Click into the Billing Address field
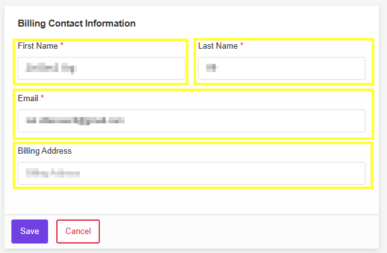Image resolution: width=387 pixels, height=253 pixels. pos(192,173)
